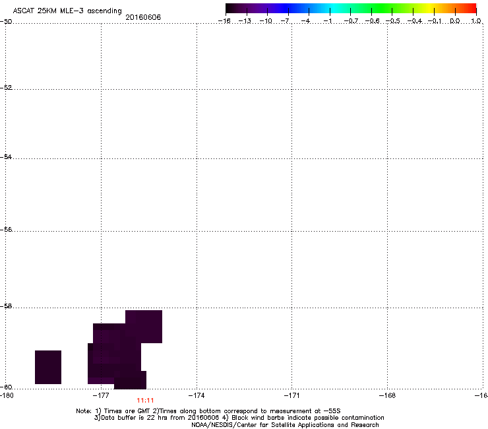Click the -50 latitude axis label
Screen dimensions: 488x429
click(x=6, y=22)
